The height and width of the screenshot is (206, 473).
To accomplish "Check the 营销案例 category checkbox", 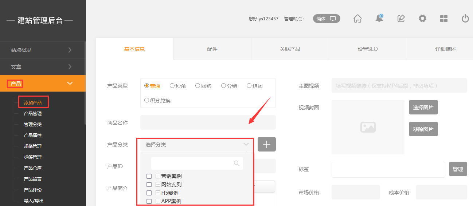I will coord(149,176).
